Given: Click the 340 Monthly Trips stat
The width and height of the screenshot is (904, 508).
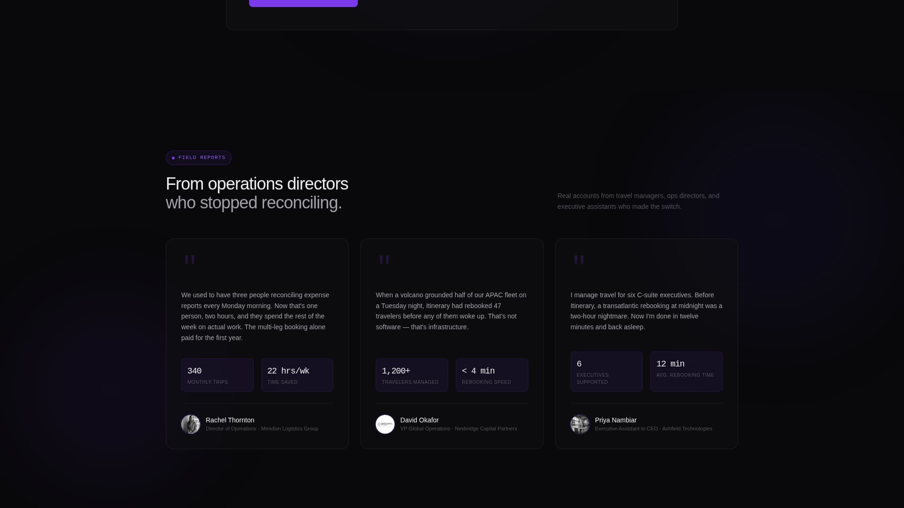Looking at the screenshot, I should [x=218, y=375].
